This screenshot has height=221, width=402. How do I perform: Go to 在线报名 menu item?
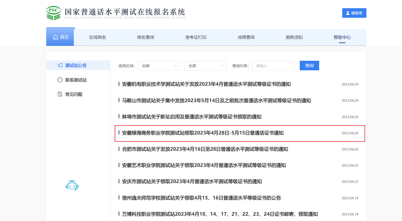97,37
